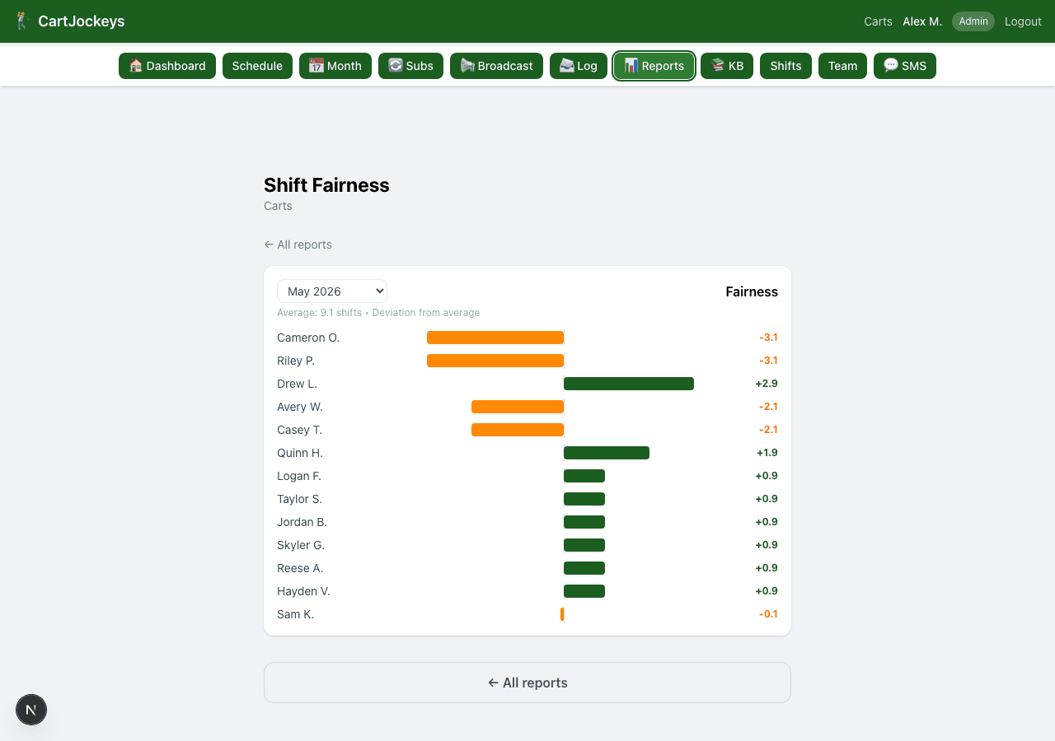Image resolution: width=1055 pixels, height=741 pixels.
Task: Click the CartJockeys brand title
Action: [x=82, y=21]
